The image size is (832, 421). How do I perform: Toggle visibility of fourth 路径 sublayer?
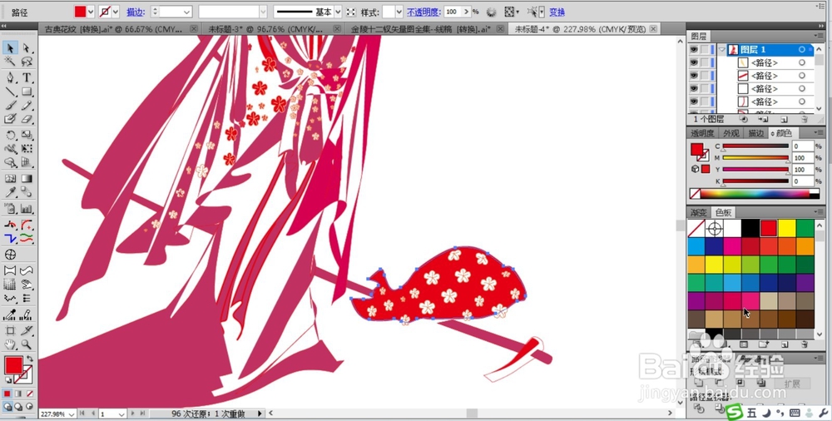tap(693, 102)
